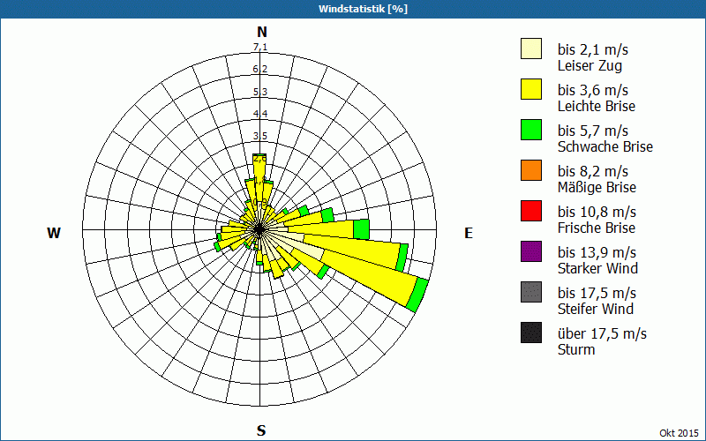Click the 'Frische Brise' legend text
Screen dimensions: 706x441
pyautogui.click(x=597, y=228)
